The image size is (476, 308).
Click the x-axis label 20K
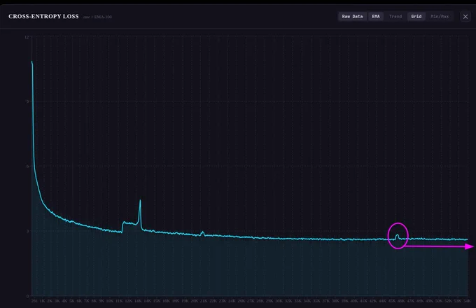[x=195, y=301]
